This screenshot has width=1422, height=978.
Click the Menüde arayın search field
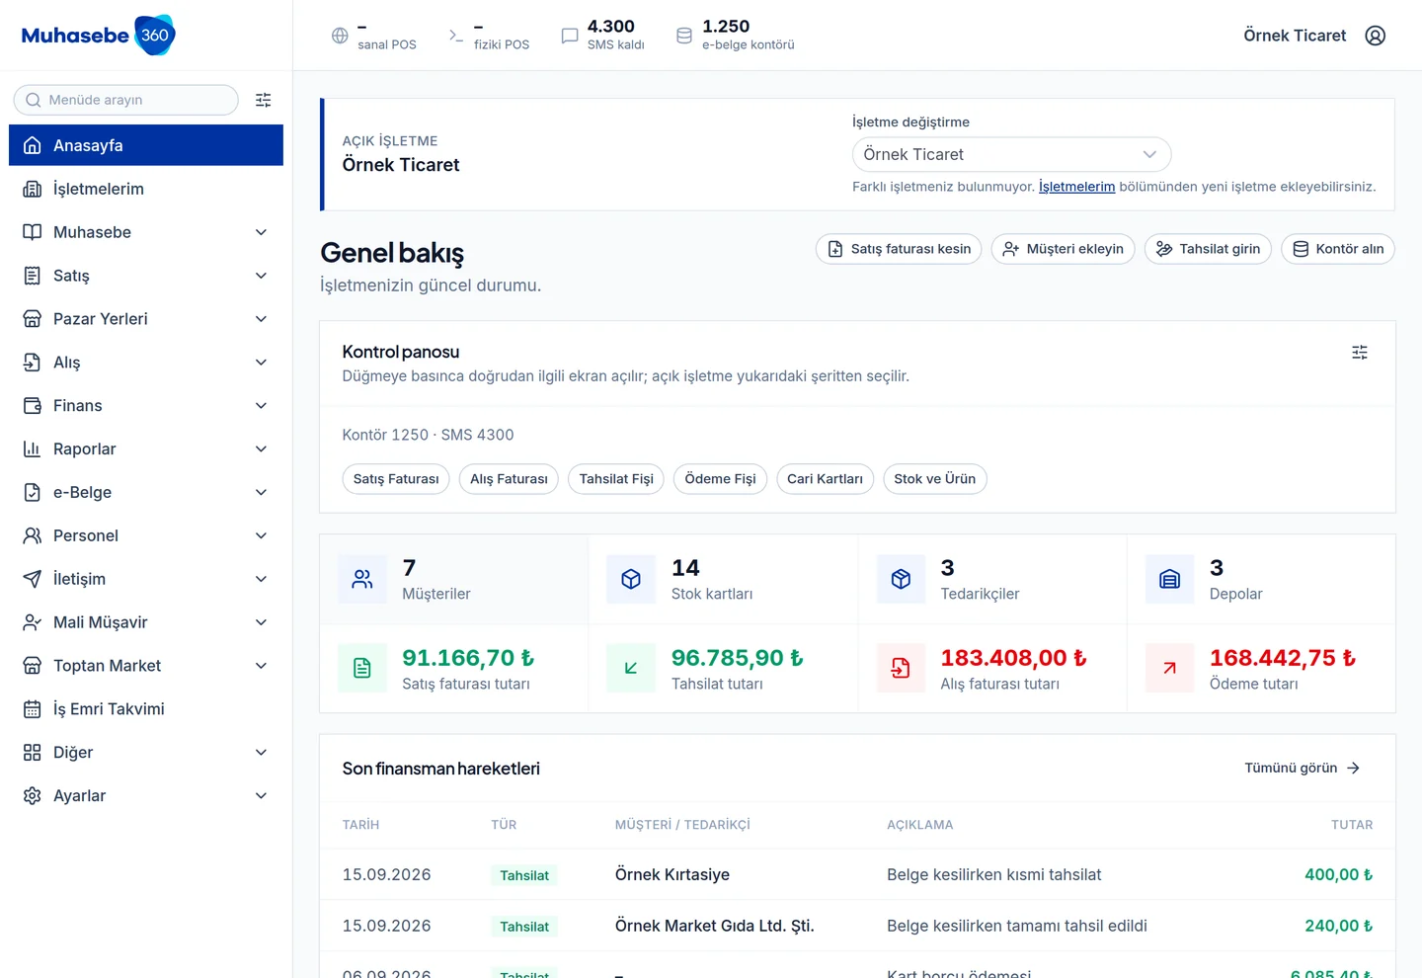pyautogui.click(x=126, y=100)
